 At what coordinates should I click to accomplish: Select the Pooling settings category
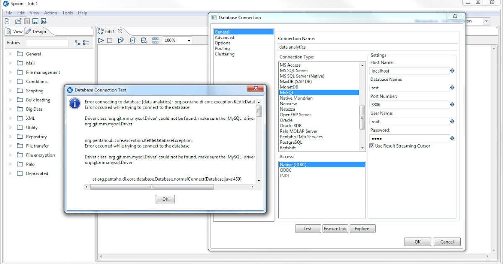[222, 49]
